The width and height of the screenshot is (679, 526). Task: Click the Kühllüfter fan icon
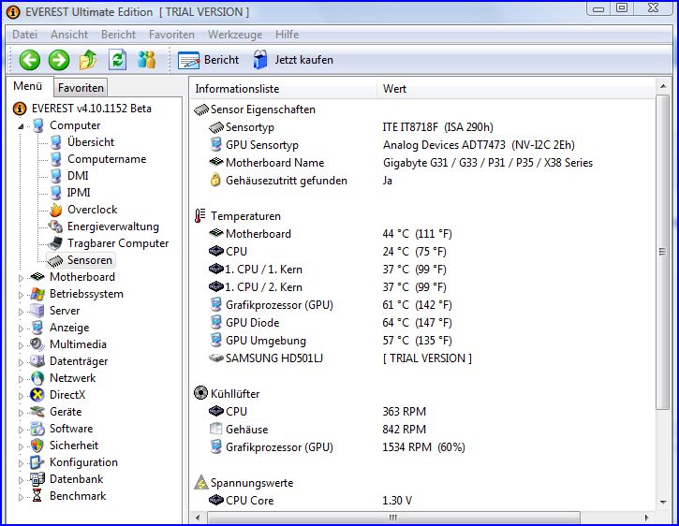(200, 393)
